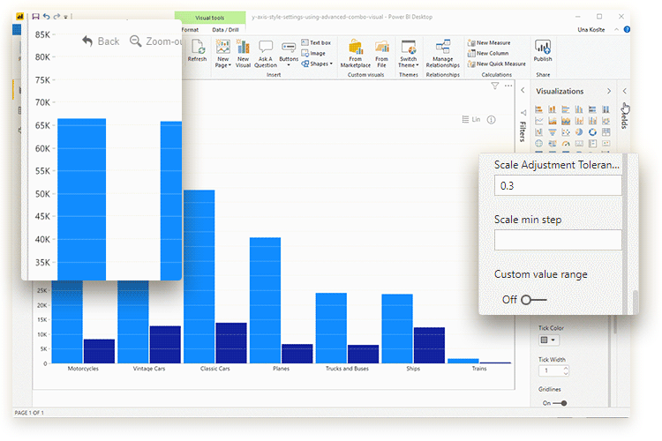This screenshot has height=441, width=662.
Task: Increase Tick Width using the stepper
Action: click(566, 369)
